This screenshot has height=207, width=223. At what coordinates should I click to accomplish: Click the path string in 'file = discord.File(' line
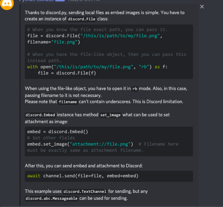pos(120,36)
